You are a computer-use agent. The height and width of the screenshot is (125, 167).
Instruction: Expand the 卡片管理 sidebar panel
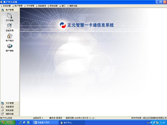coord(10,103)
